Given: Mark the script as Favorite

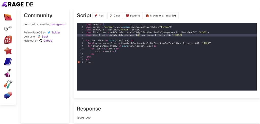Looking at the screenshot, I should point(133,15).
